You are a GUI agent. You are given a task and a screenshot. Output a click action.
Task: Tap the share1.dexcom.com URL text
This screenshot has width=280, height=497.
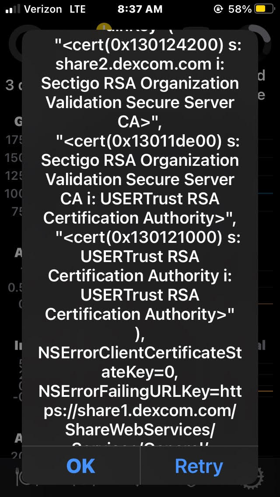[x=140, y=410]
